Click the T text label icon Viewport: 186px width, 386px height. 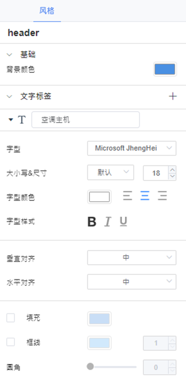click(x=22, y=120)
